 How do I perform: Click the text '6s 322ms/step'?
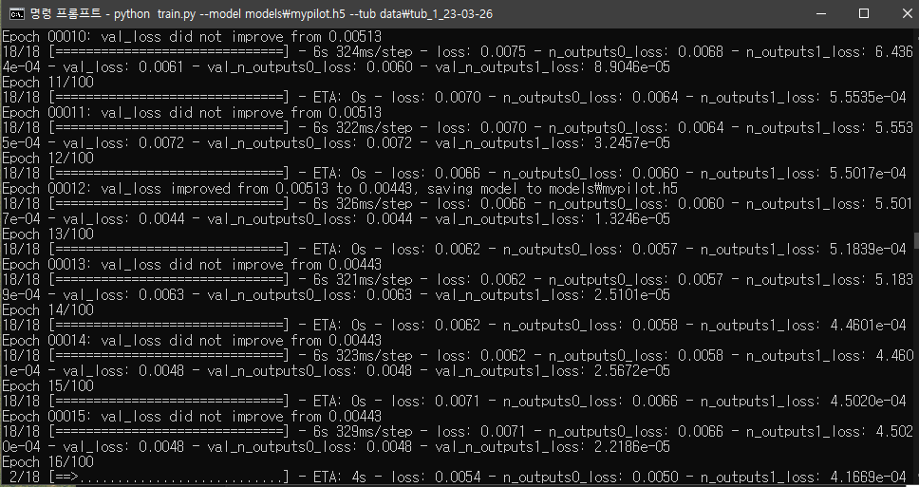(363, 128)
